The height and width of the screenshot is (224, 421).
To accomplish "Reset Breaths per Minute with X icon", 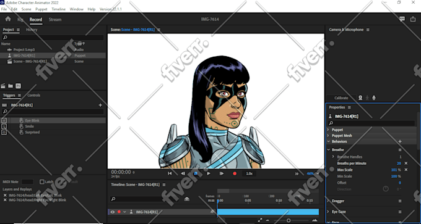I will point(406,164).
